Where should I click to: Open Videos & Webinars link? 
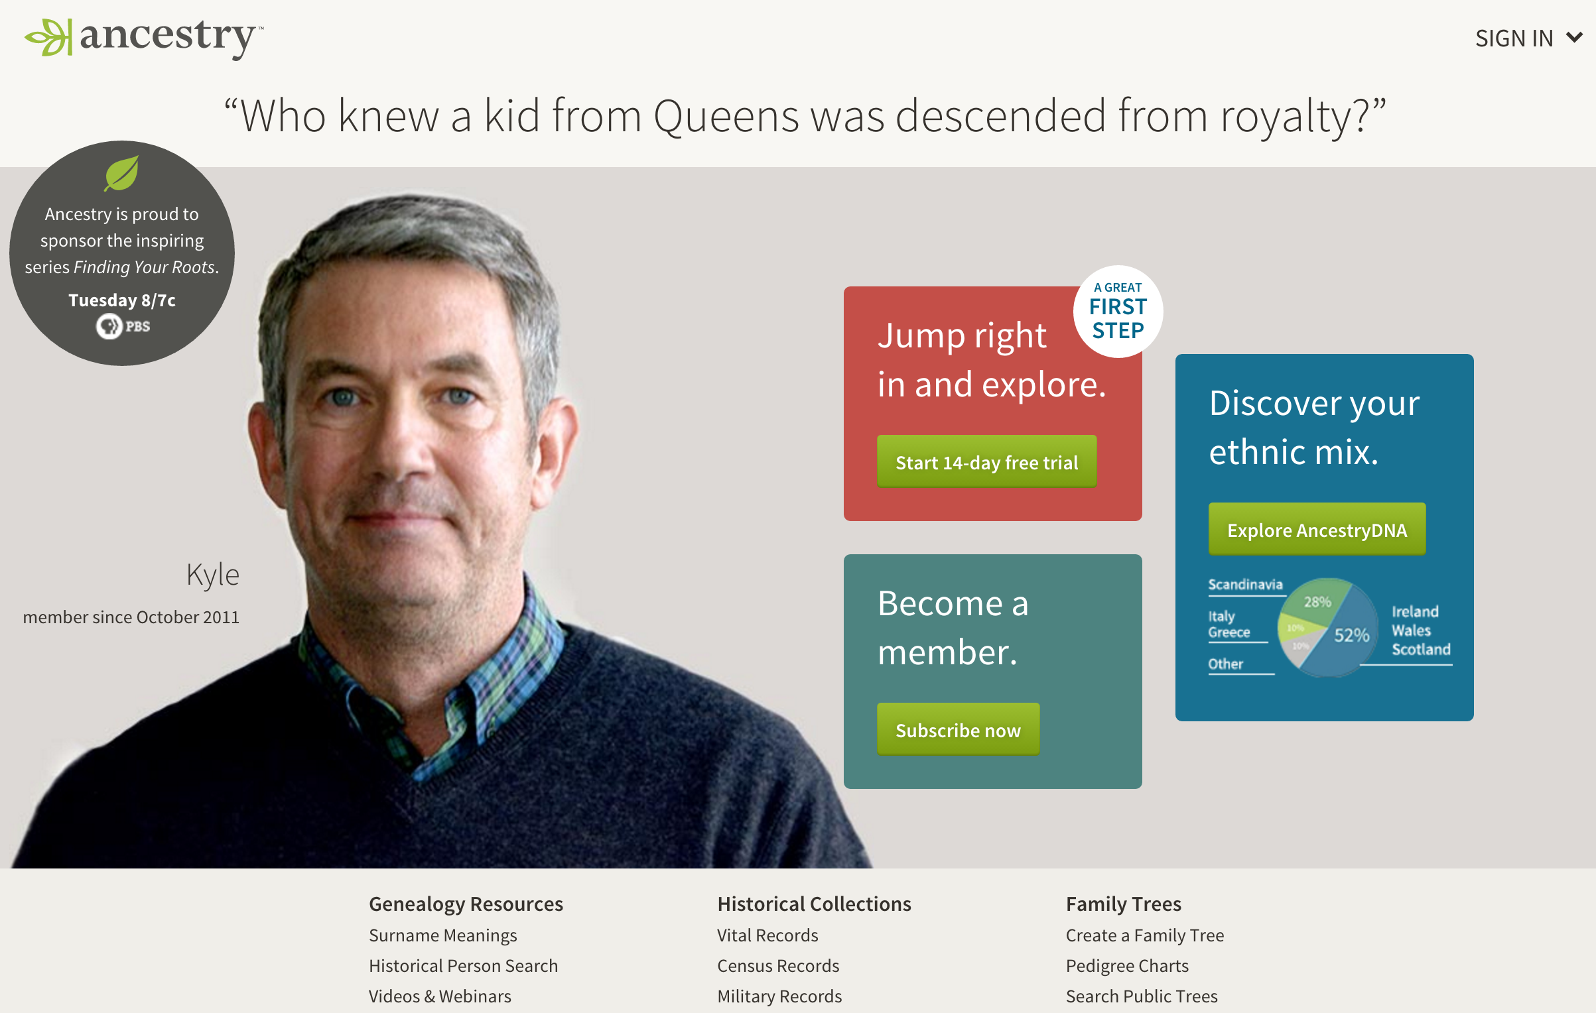coord(440,996)
